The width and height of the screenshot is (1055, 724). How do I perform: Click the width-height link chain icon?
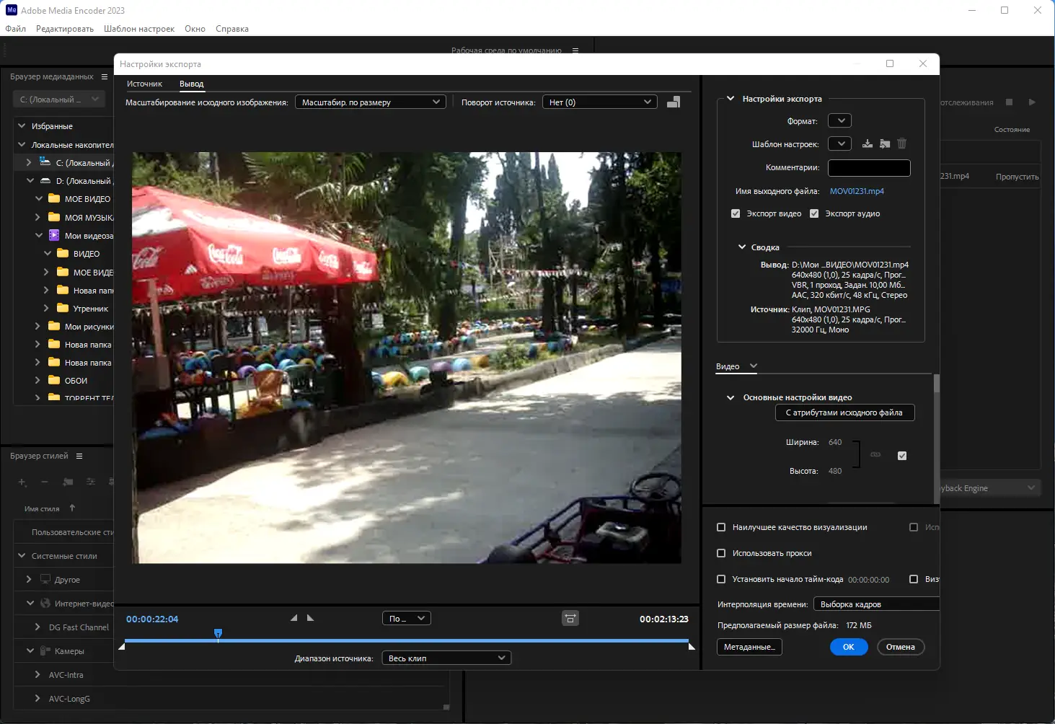(x=875, y=455)
